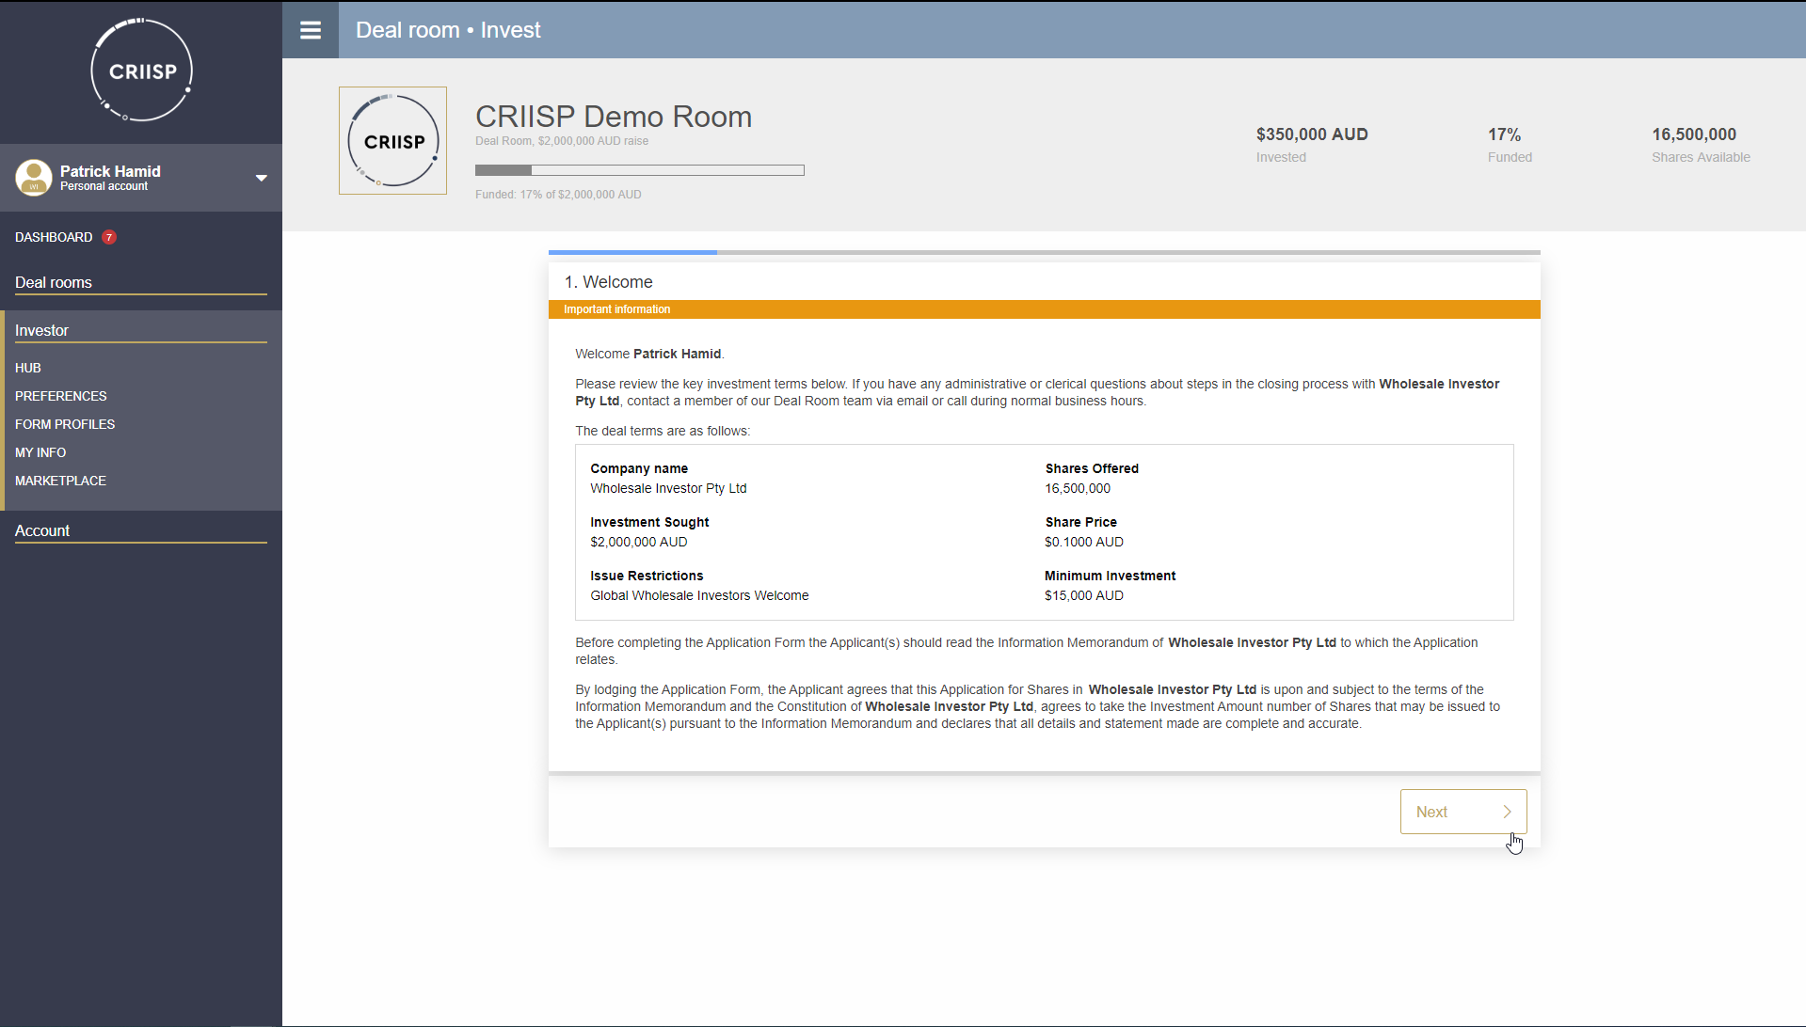This screenshot has width=1806, height=1027.
Task: Open PREFERENCES in Investor menu
Action: (x=61, y=396)
